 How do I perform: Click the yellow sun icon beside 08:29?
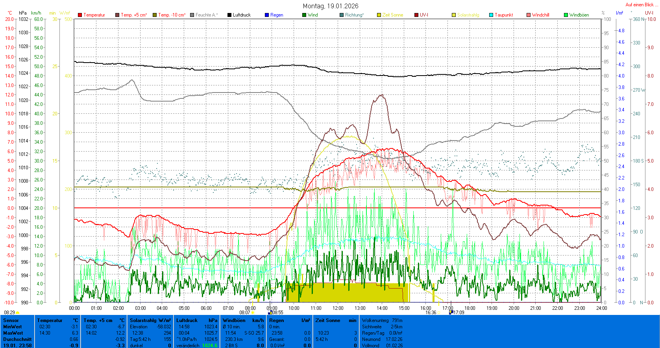(x=18, y=313)
